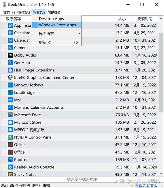Select the Microsoft Edge entry
The image size is (164, 188).
click(27, 115)
